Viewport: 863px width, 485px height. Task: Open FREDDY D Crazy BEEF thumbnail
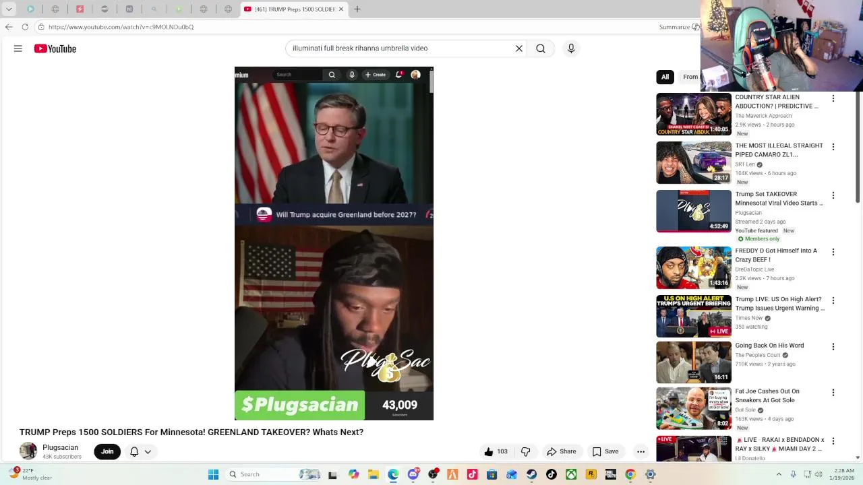pos(694,268)
